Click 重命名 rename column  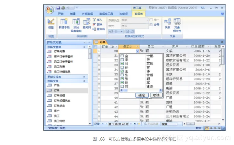[99, 29]
